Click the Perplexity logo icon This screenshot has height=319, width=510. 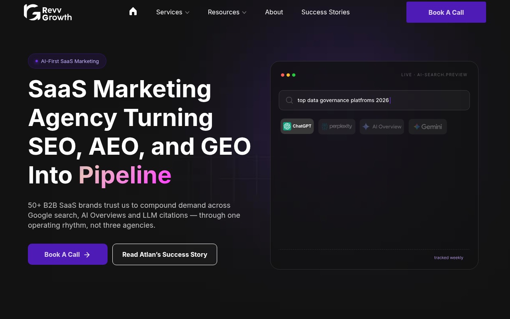click(x=325, y=126)
